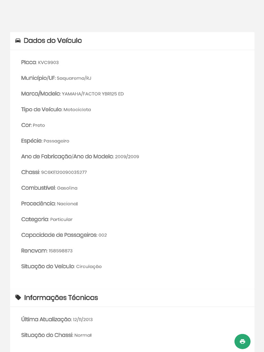
Task: Click the Gasolina fuel value
Action: click(x=67, y=188)
